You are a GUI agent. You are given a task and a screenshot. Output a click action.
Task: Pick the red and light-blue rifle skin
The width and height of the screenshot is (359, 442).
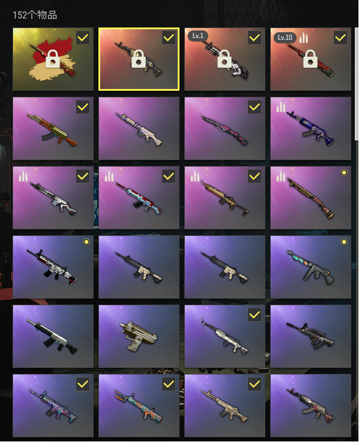click(139, 198)
